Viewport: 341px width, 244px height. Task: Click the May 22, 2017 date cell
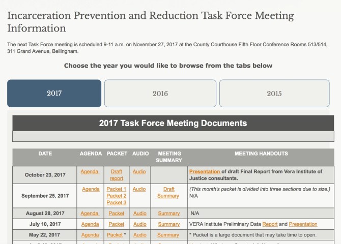tap(45, 235)
